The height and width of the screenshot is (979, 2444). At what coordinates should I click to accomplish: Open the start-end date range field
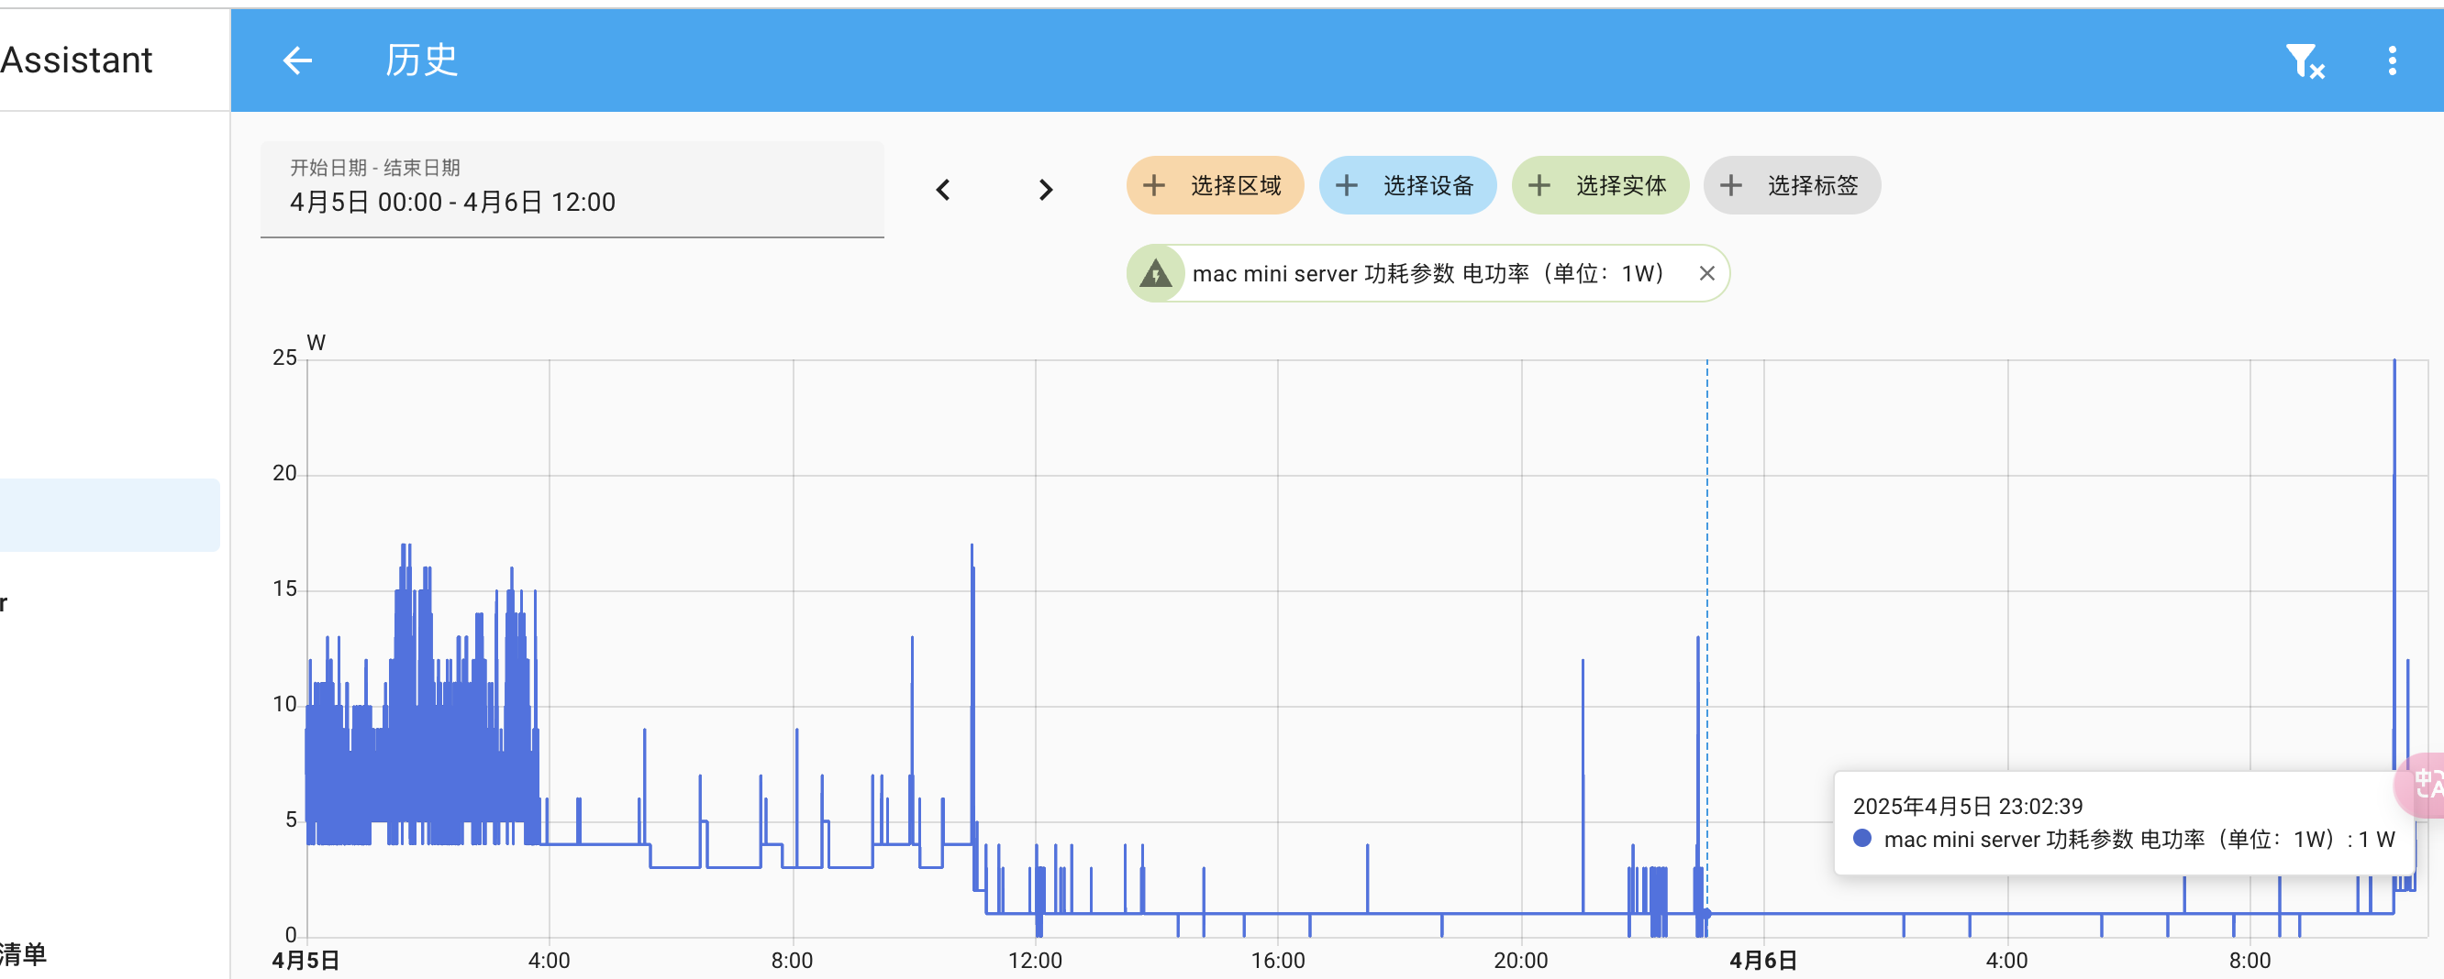tap(572, 190)
